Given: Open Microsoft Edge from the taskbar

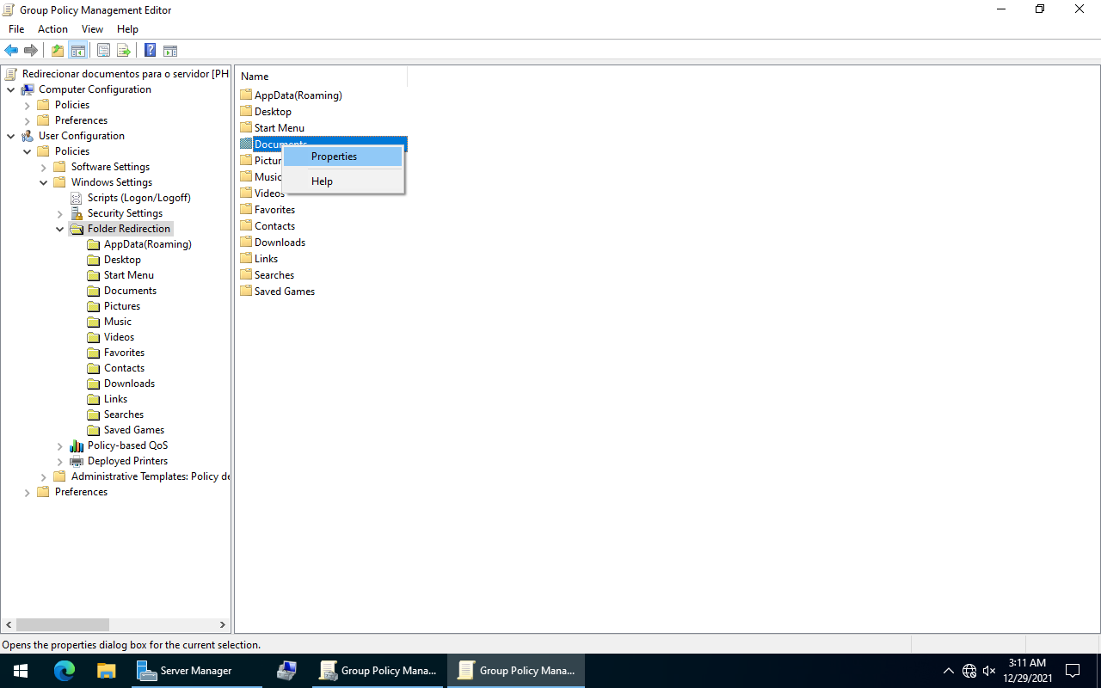Looking at the screenshot, I should click(65, 671).
